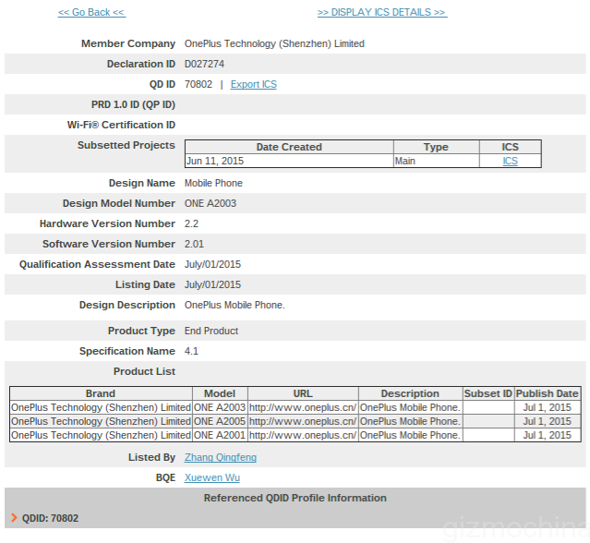Click the ONE A2003 model cell in Product List
This screenshot has width=590, height=543.
pyautogui.click(x=220, y=407)
